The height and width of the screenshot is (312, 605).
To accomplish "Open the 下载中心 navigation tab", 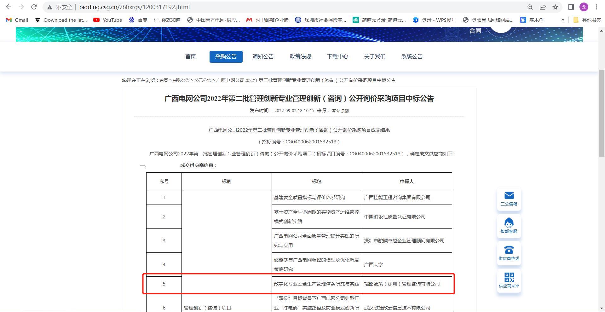I will tap(337, 56).
